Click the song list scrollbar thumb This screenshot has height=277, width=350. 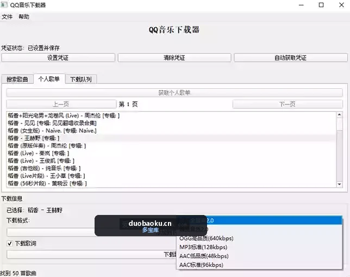(x=339, y=124)
